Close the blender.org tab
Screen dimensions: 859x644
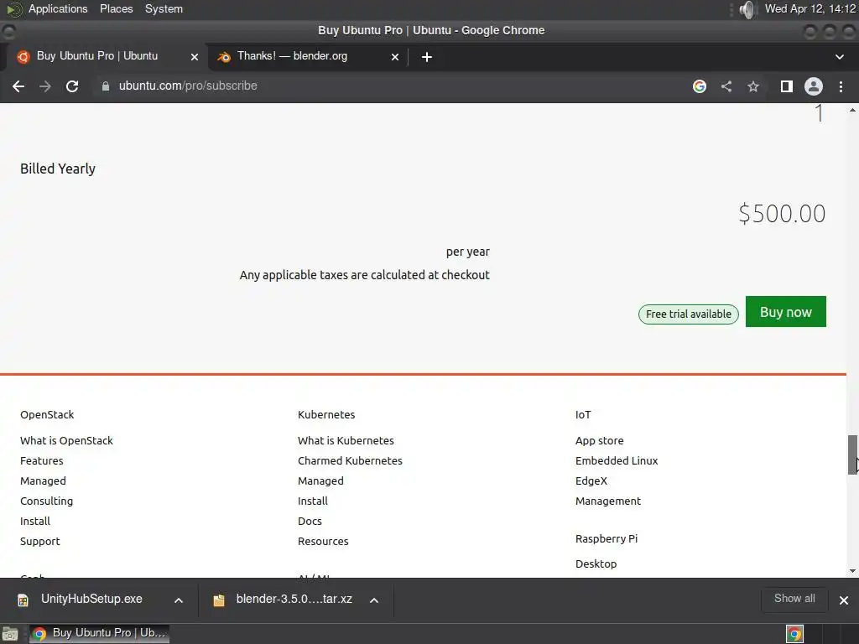395,56
